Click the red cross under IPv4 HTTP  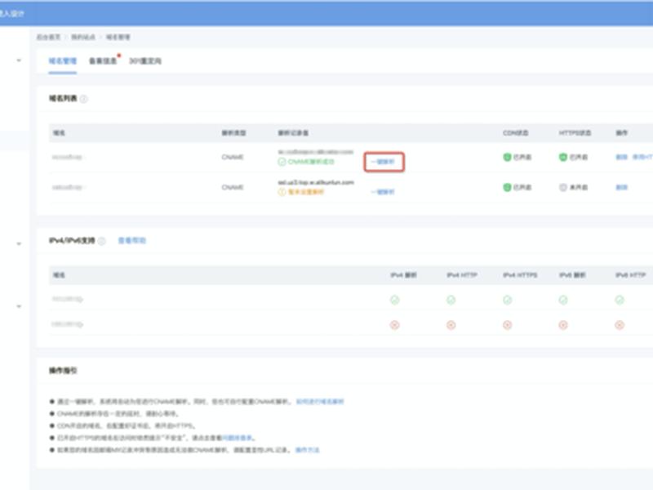(x=451, y=324)
